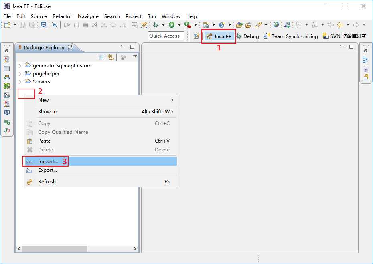Click the Step Over icon
This screenshot has height=264, width=373.
coord(113,25)
